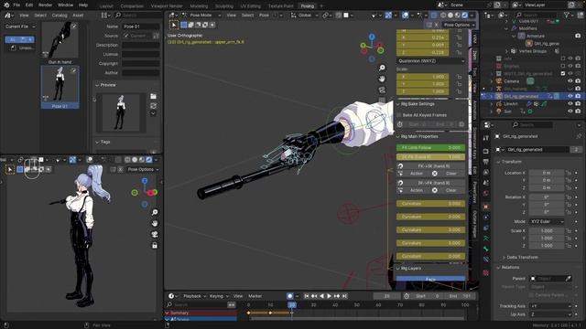This screenshot has width=586, height=329.
Task: Open the Pose Options dropdown
Action: pyautogui.click(x=459, y=25)
